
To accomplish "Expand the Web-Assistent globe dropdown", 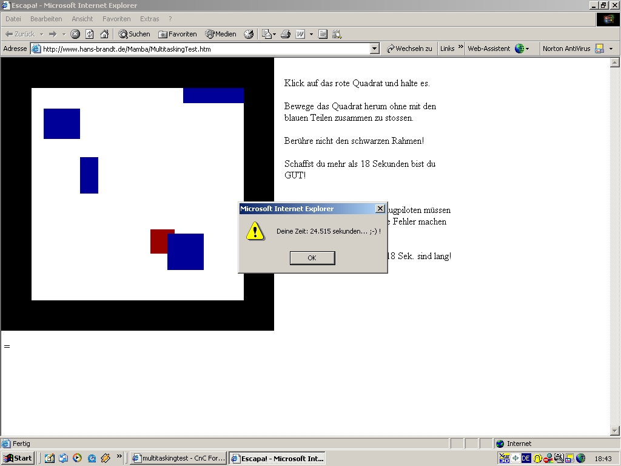I will [x=527, y=49].
